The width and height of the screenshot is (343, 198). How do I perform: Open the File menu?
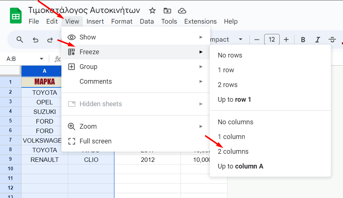click(x=34, y=21)
